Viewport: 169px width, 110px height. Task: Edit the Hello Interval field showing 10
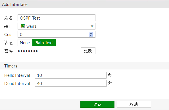point(70,75)
